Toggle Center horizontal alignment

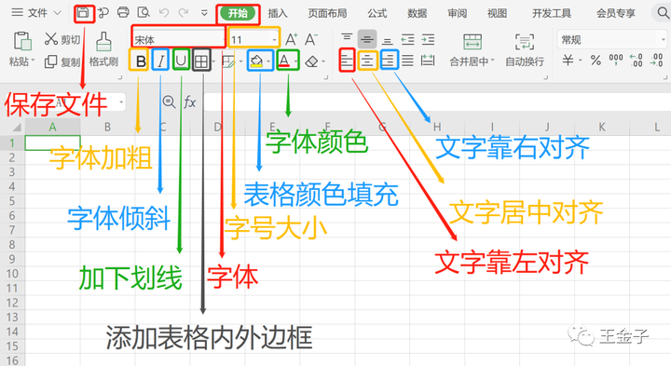(367, 61)
